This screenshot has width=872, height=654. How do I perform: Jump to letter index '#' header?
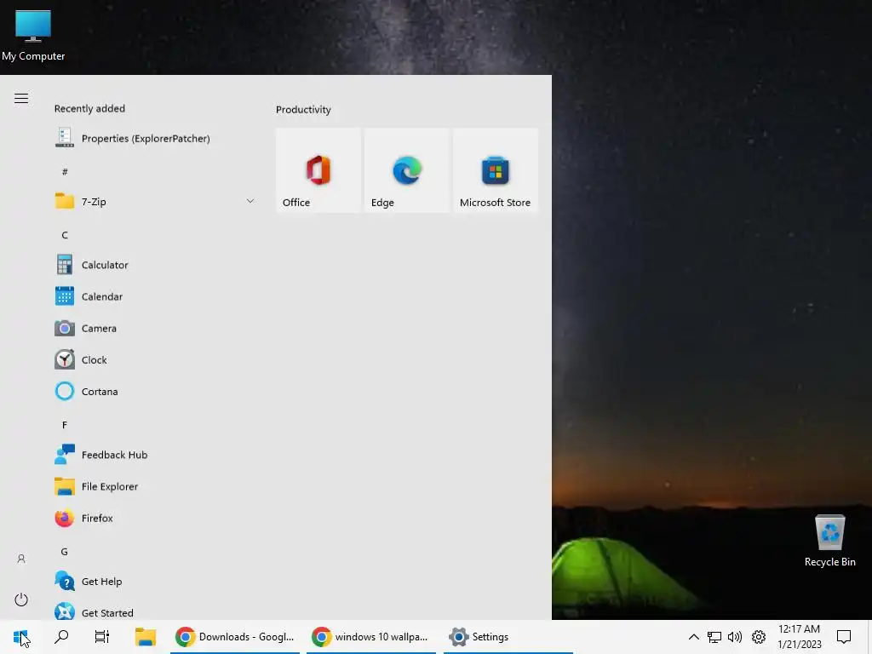pos(65,171)
